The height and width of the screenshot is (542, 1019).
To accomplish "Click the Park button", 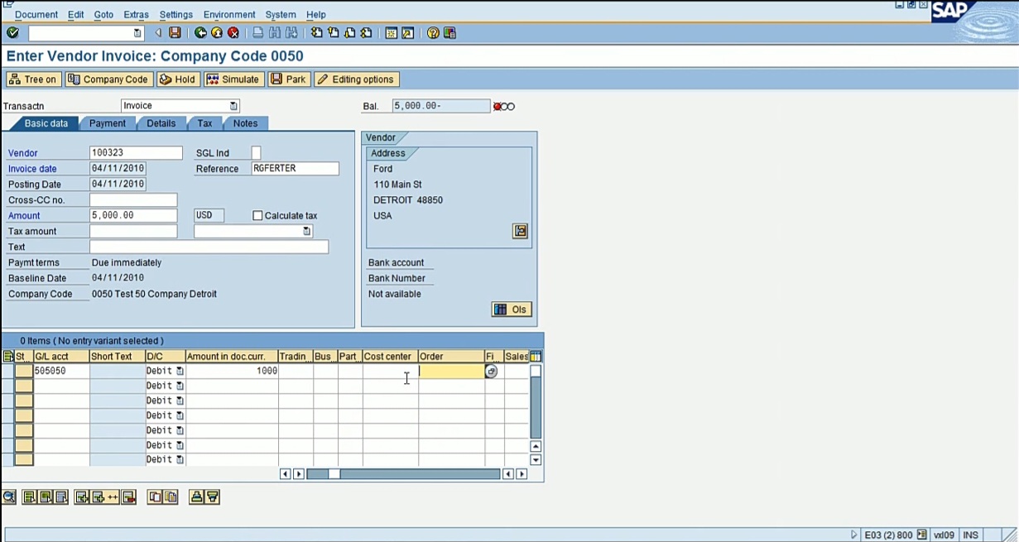I will (288, 79).
